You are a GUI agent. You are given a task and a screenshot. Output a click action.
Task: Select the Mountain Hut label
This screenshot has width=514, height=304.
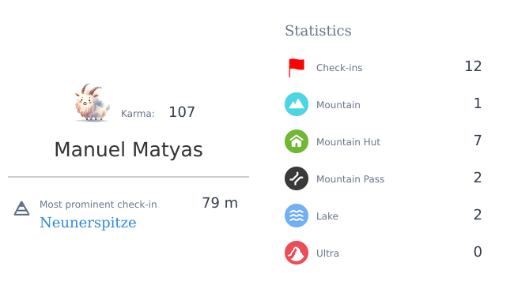click(348, 142)
